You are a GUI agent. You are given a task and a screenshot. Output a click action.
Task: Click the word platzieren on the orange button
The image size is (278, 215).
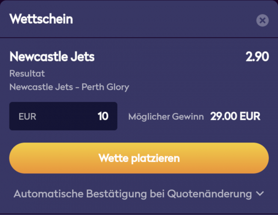click(x=155, y=158)
